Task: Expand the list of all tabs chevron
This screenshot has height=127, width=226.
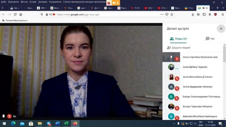Action: pyautogui.click(x=223, y=8)
